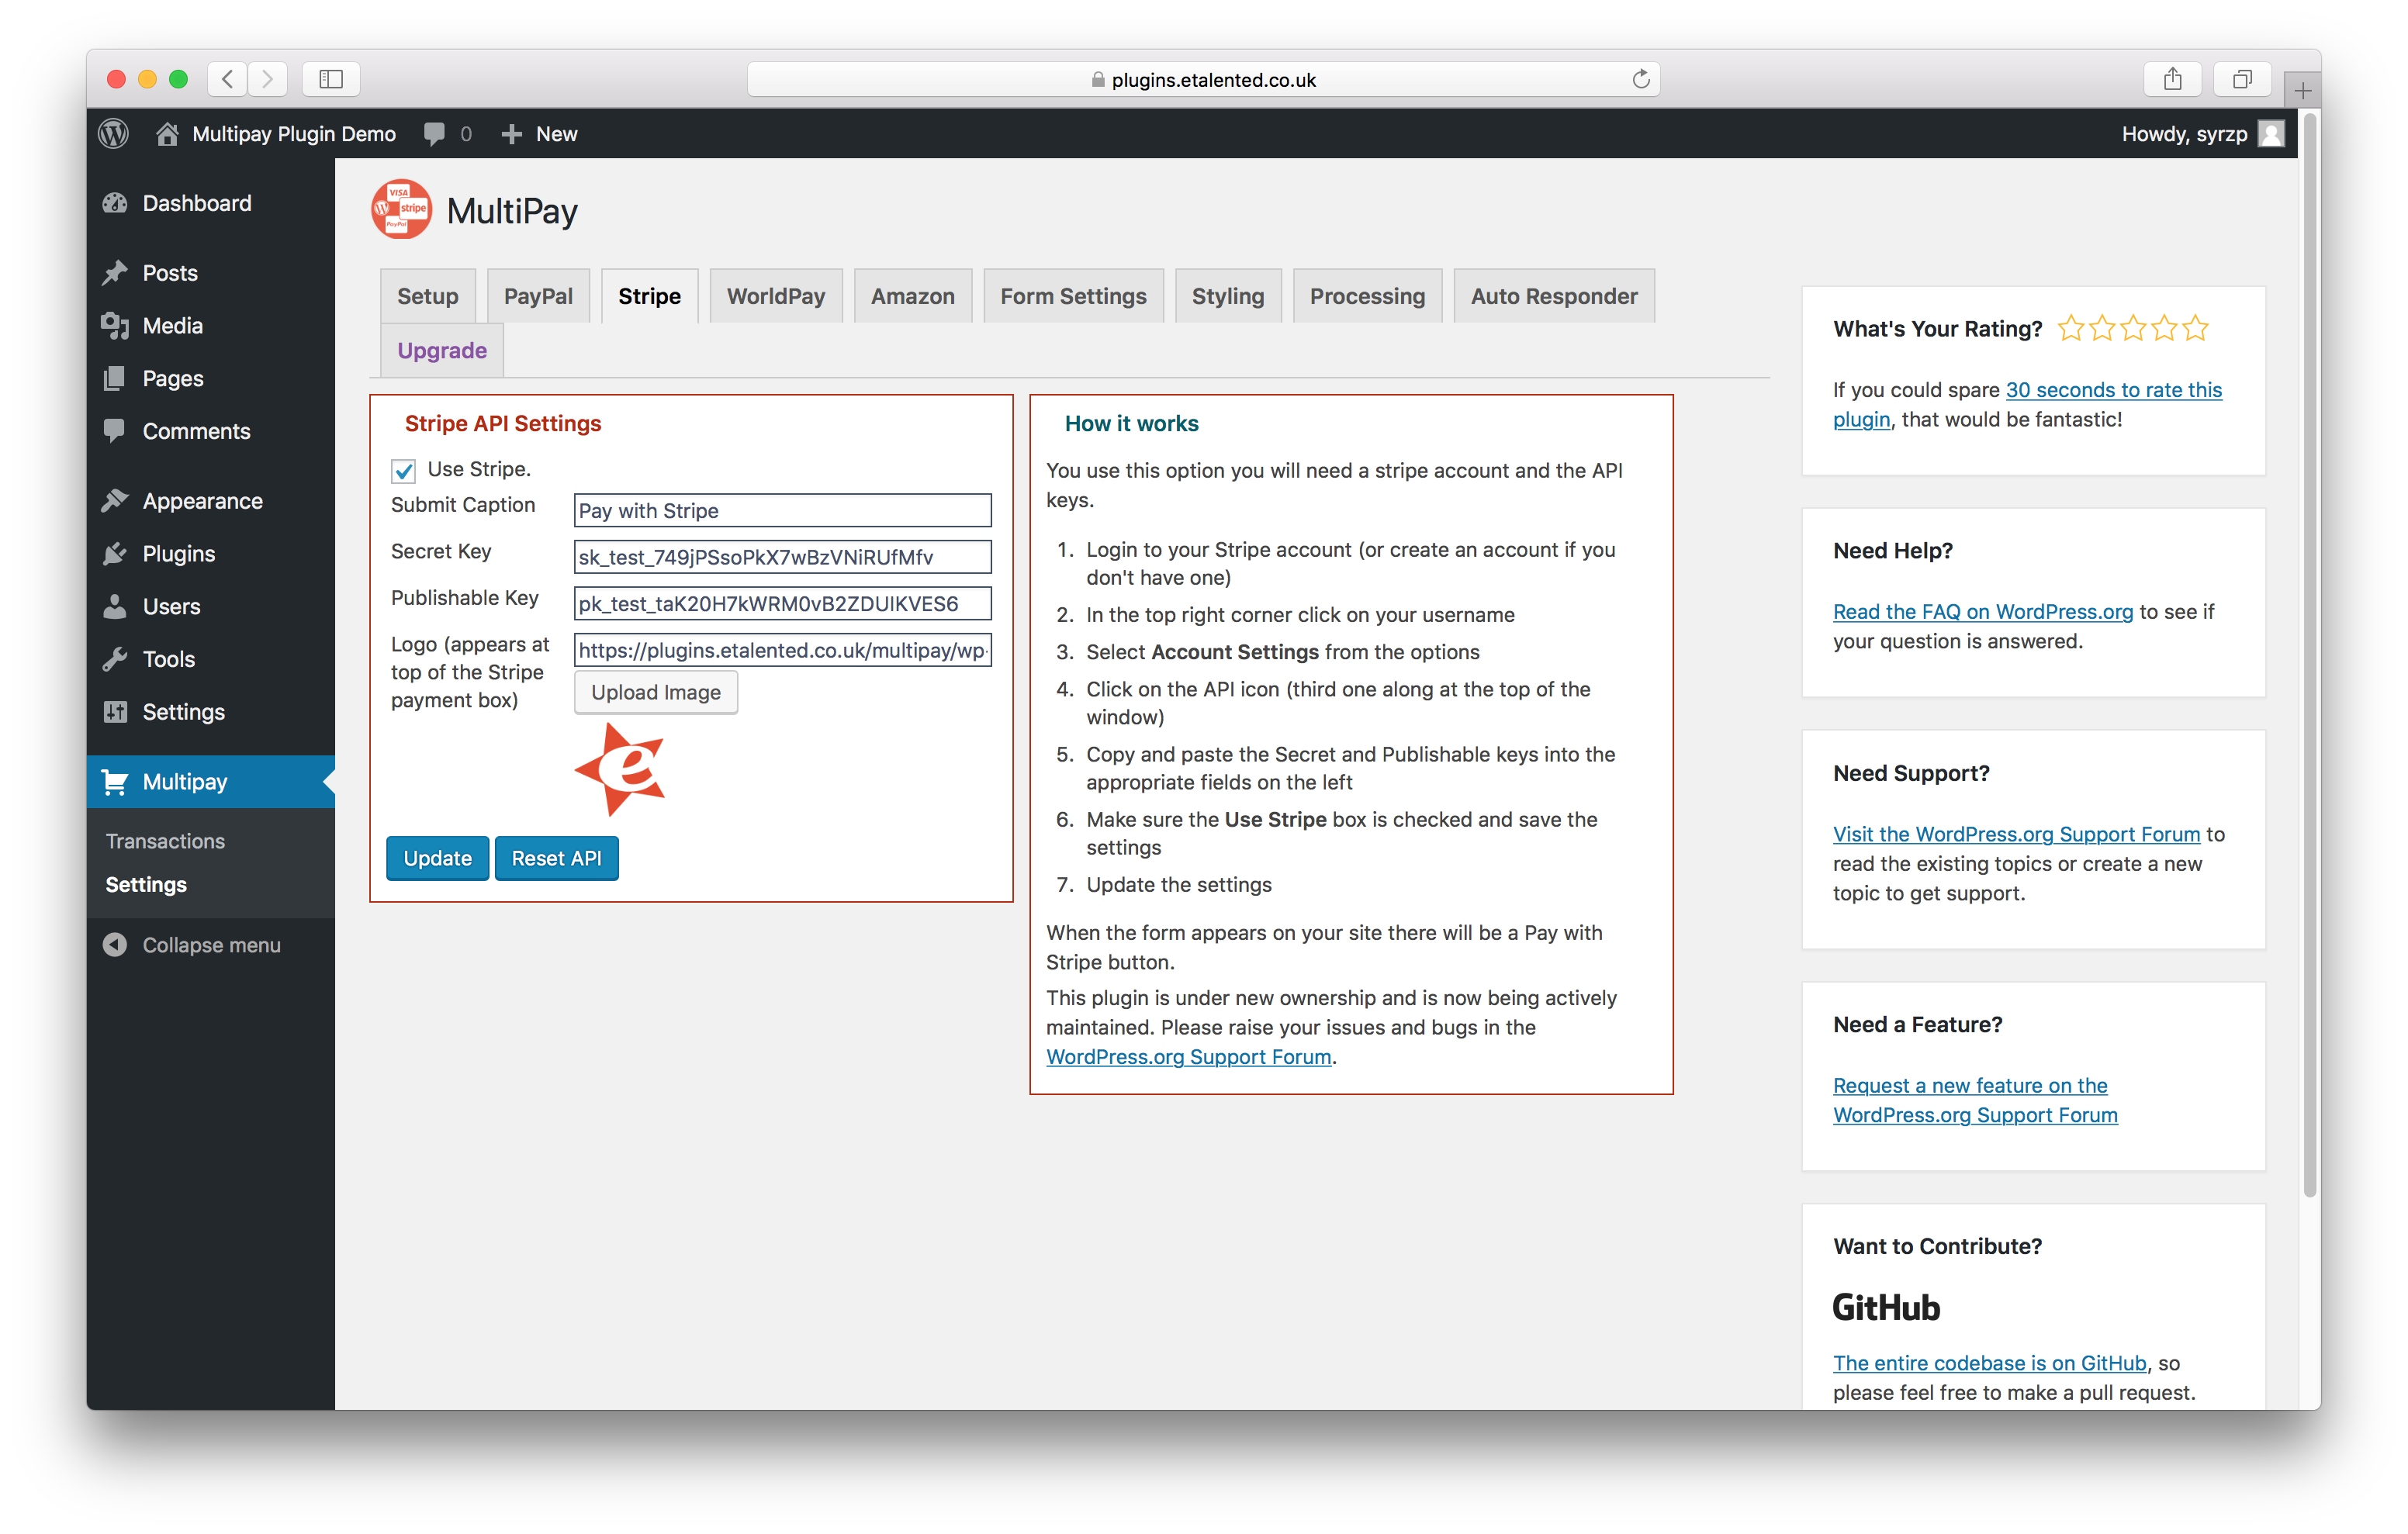This screenshot has height=1534, width=2408.
Task: Click the Secret Key input field
Action: [x=782, y=557]
